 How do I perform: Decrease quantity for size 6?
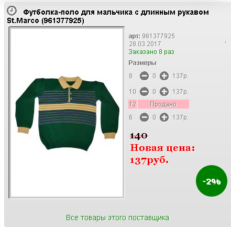point(144,117)
